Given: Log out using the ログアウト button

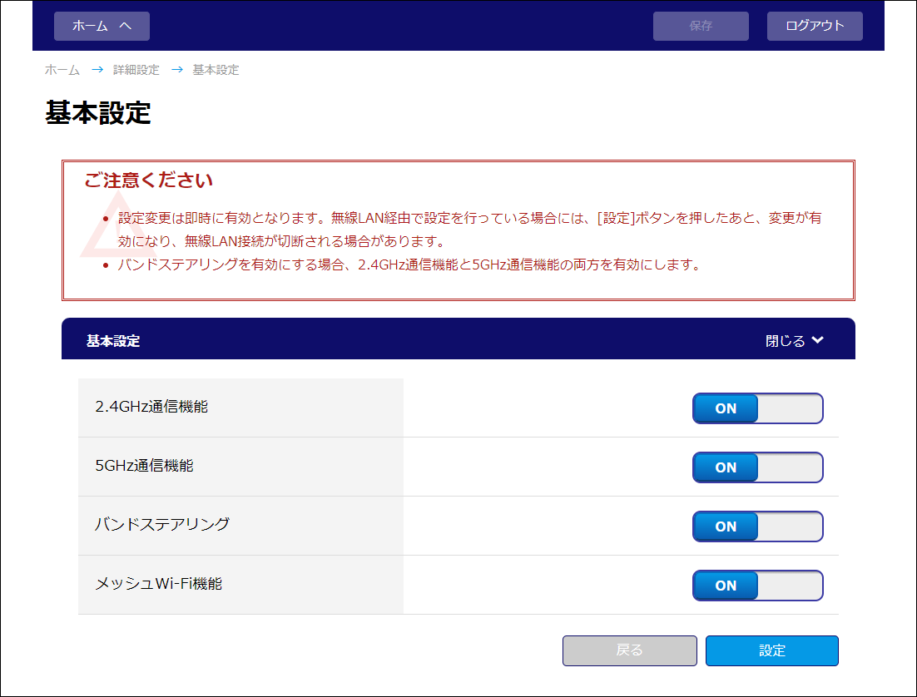Looking at the screenshot, I should click(815, 26).
